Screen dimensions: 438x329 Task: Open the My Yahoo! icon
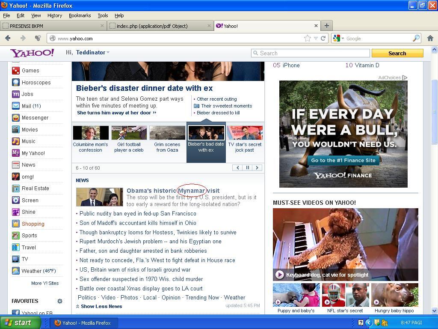pos(16,153)
